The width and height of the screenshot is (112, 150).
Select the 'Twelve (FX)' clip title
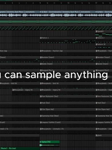(46, 142)
